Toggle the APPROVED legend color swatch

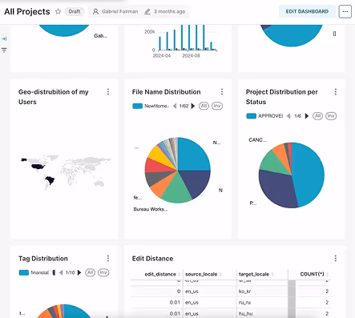pos(251,116)
